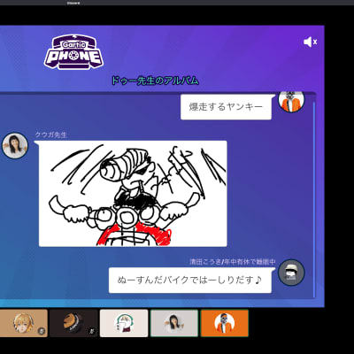Click the username 清田こうき/年中有休で睡眠中
The image size is (354, 354).
233,262
